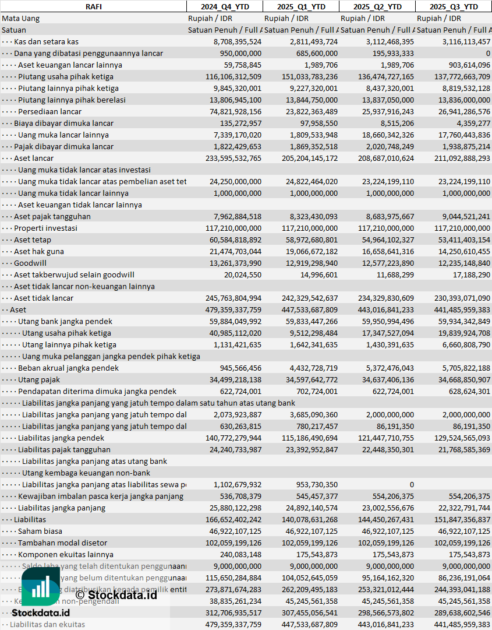This screenshot has height=630, width=492.
Task: Click the Saham biasa row label
Action: (40, 531)
